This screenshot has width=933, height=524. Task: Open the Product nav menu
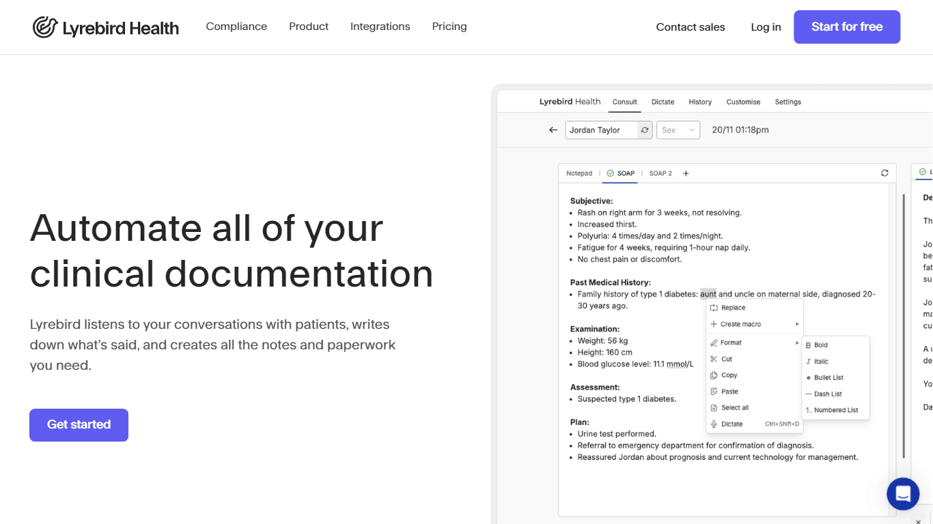(309, 27)
